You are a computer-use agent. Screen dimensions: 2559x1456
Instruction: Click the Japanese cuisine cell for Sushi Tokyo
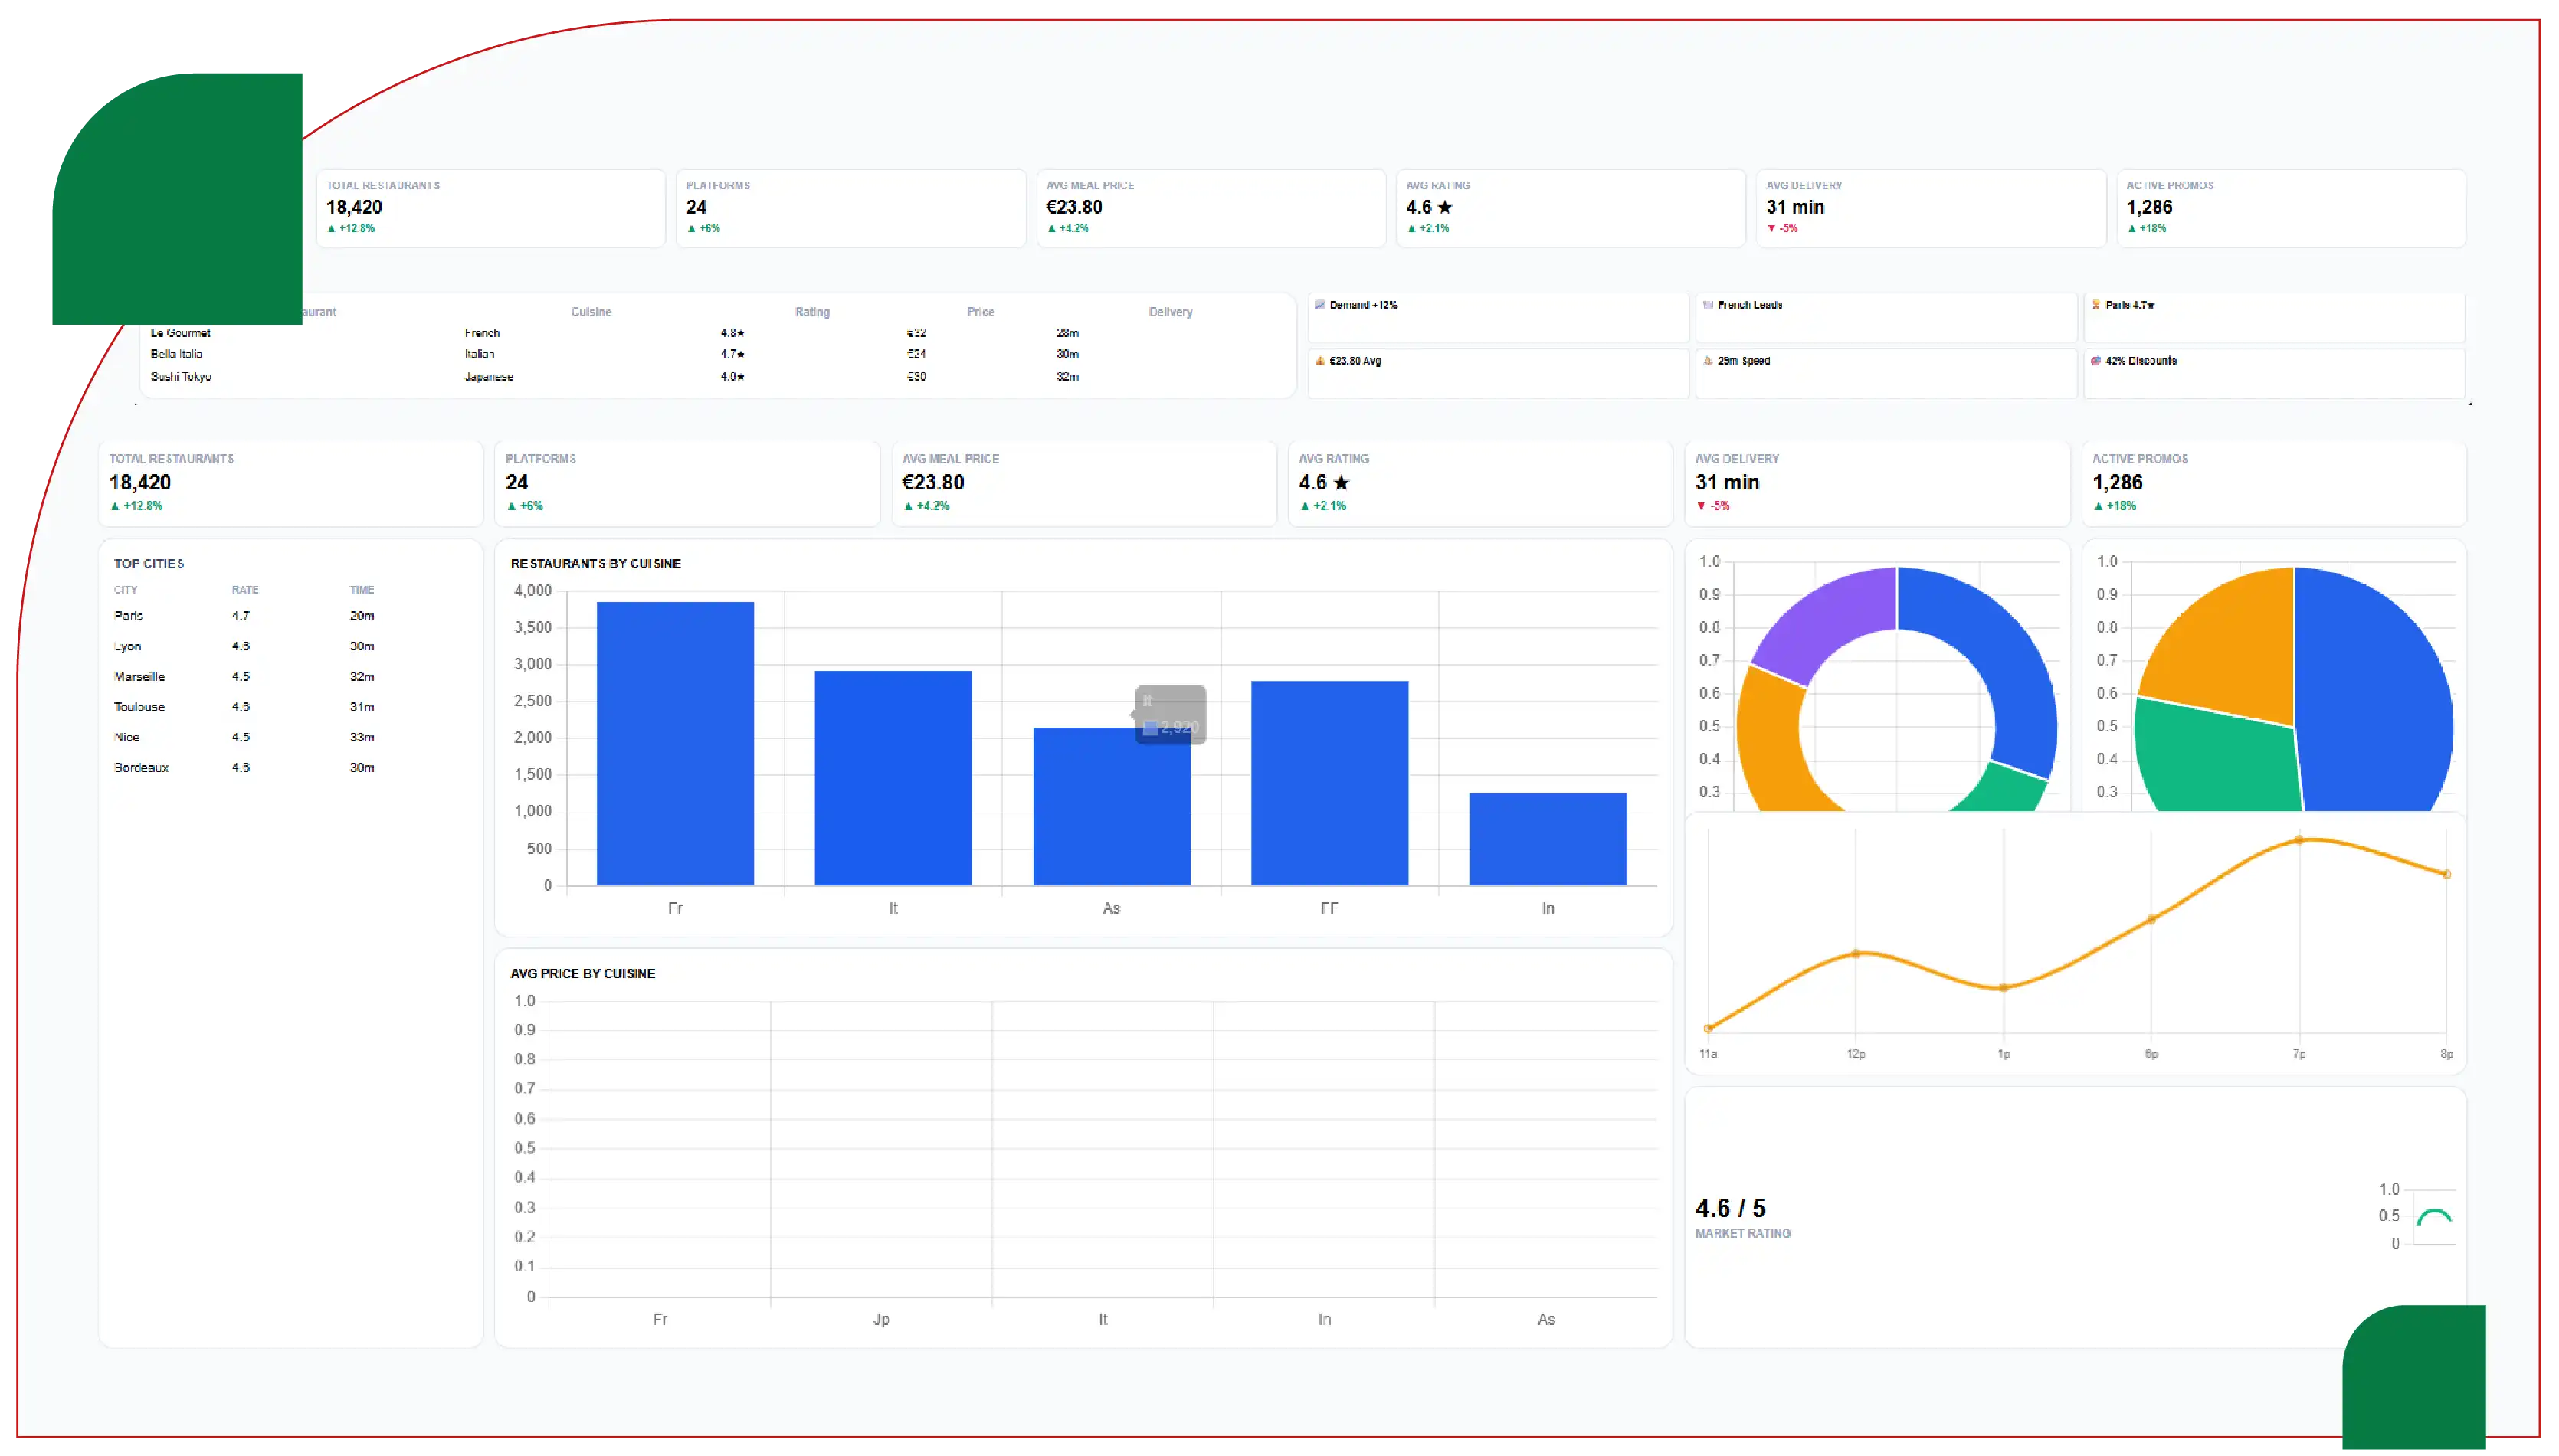point(489,377)
